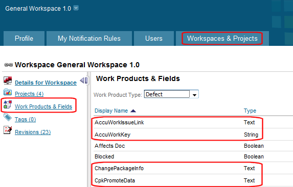Open the Revisions (23) link
The height and width of the screenshot is (187, 293).
[33, 132]
